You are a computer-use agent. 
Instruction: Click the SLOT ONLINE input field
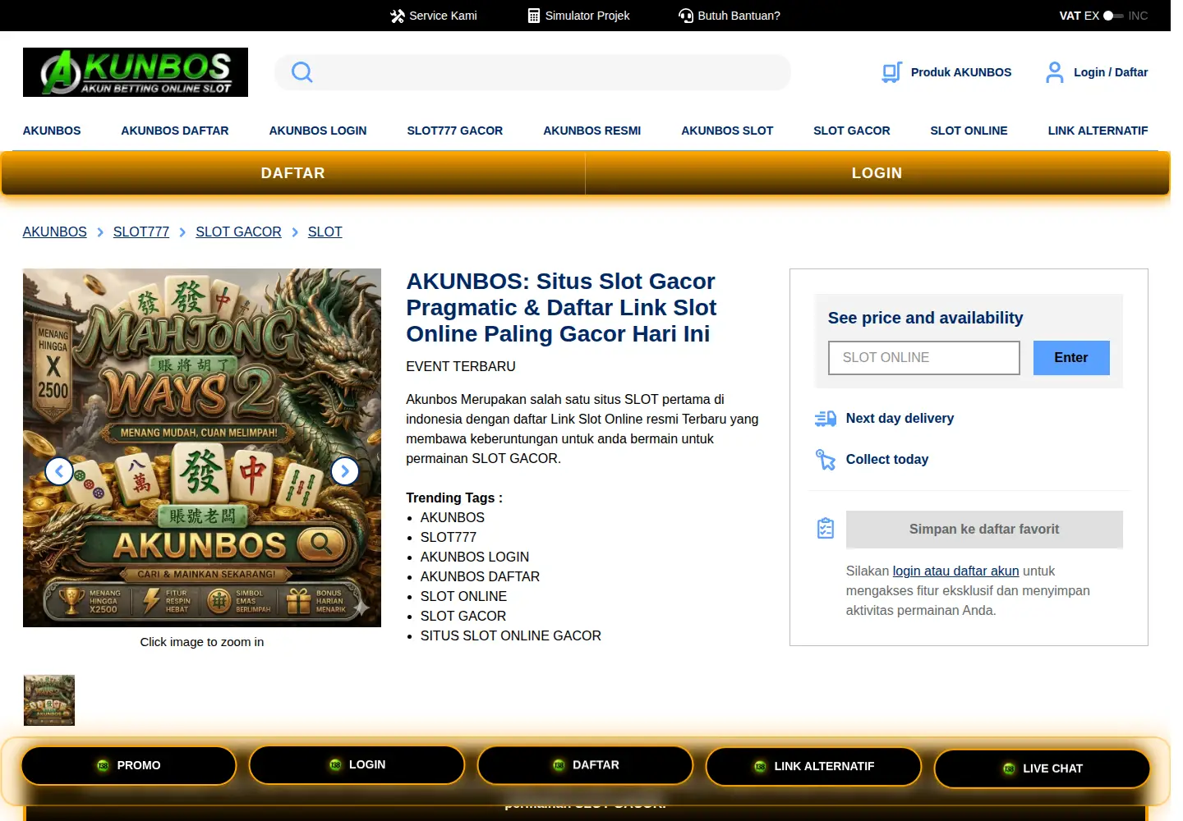(x=924, y=358)
